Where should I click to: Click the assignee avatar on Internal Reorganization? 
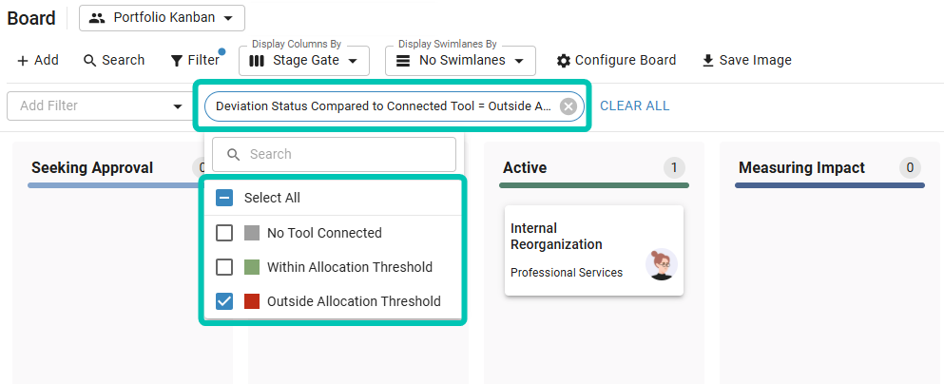coord(661,264)
